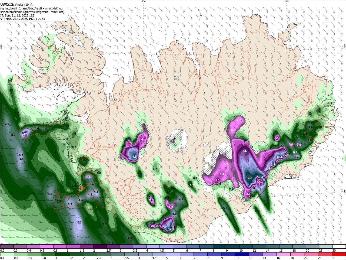Click the 4.6 precipitation value on the map
Image resolution: width=346 pixels, height=260 pixels.
[x=70, y=204]
